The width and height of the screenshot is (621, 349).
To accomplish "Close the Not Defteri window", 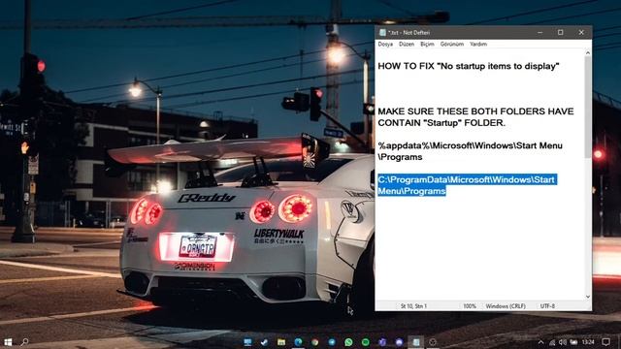I will (581, 32).
